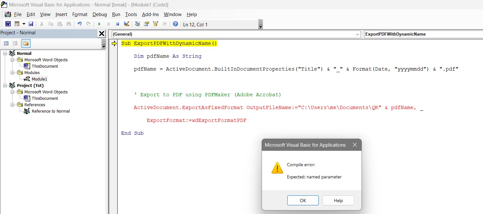Open the Design Mode icon

tap(126, 24)
